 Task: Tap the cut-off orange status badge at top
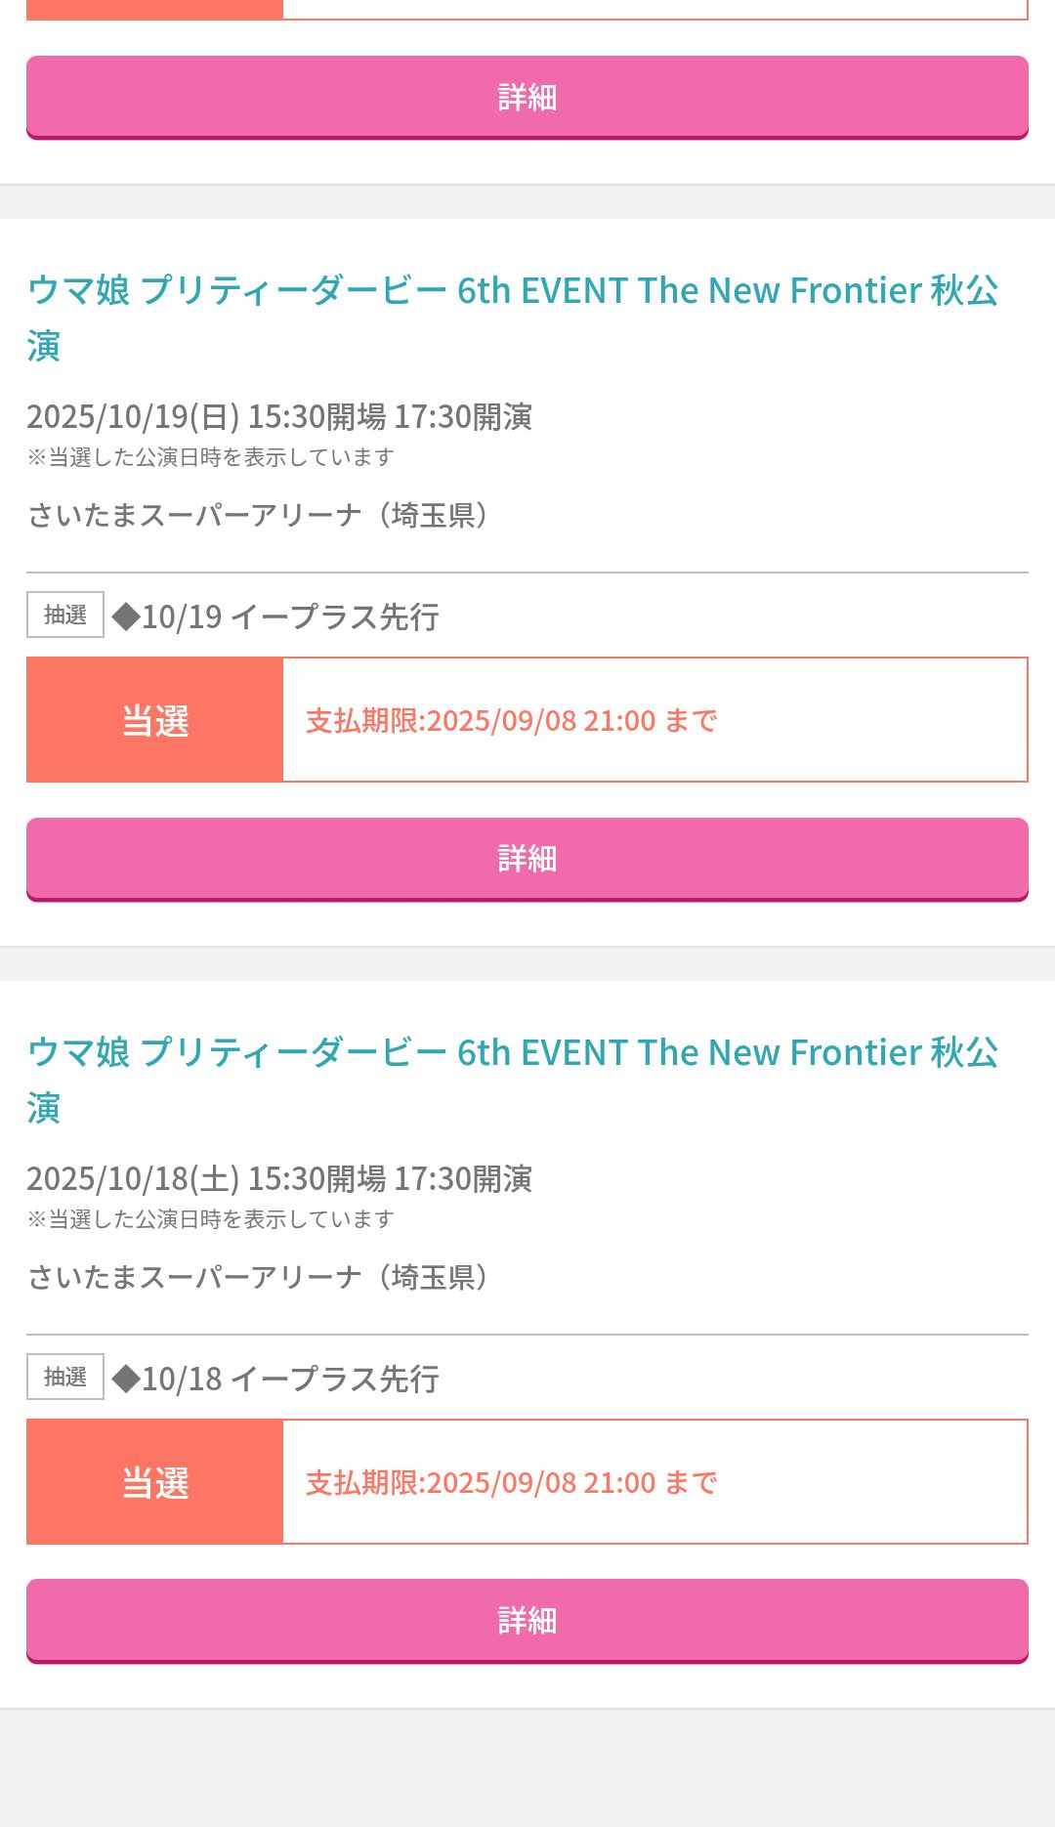click(155, 9)
